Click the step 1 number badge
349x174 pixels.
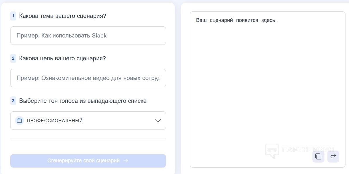tap(13, 16)
